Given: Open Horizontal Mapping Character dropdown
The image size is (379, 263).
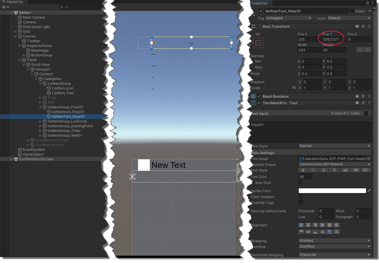Looking at the screenshot, I should pyautogui.click(x=335, y=255).
